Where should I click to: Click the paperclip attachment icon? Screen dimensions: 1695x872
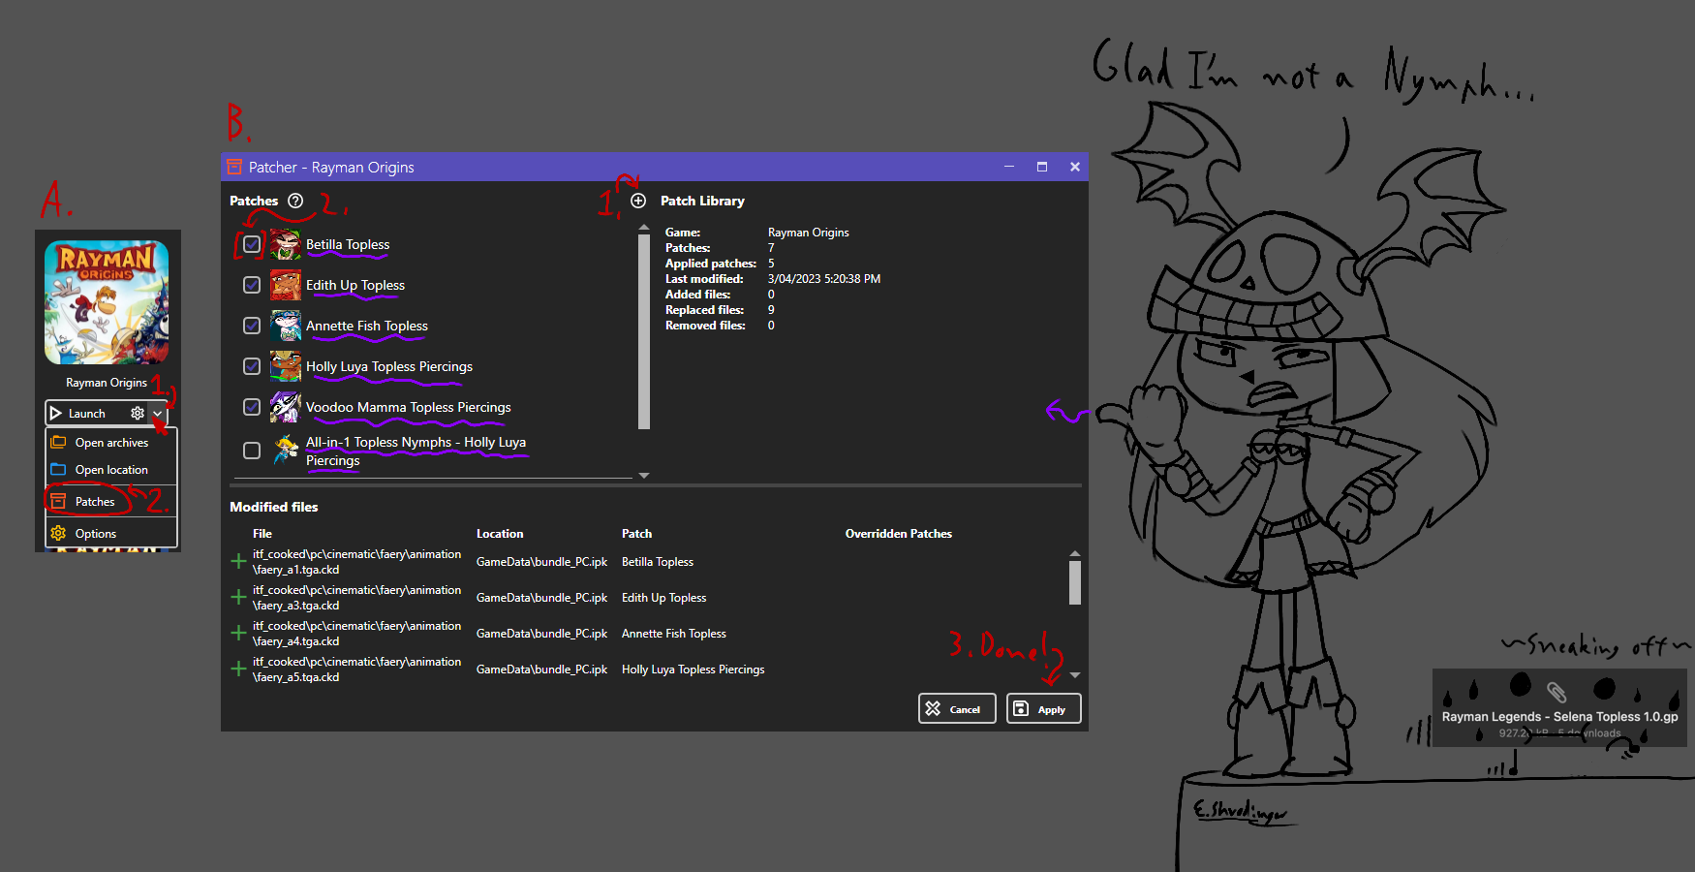point(1556,692)
